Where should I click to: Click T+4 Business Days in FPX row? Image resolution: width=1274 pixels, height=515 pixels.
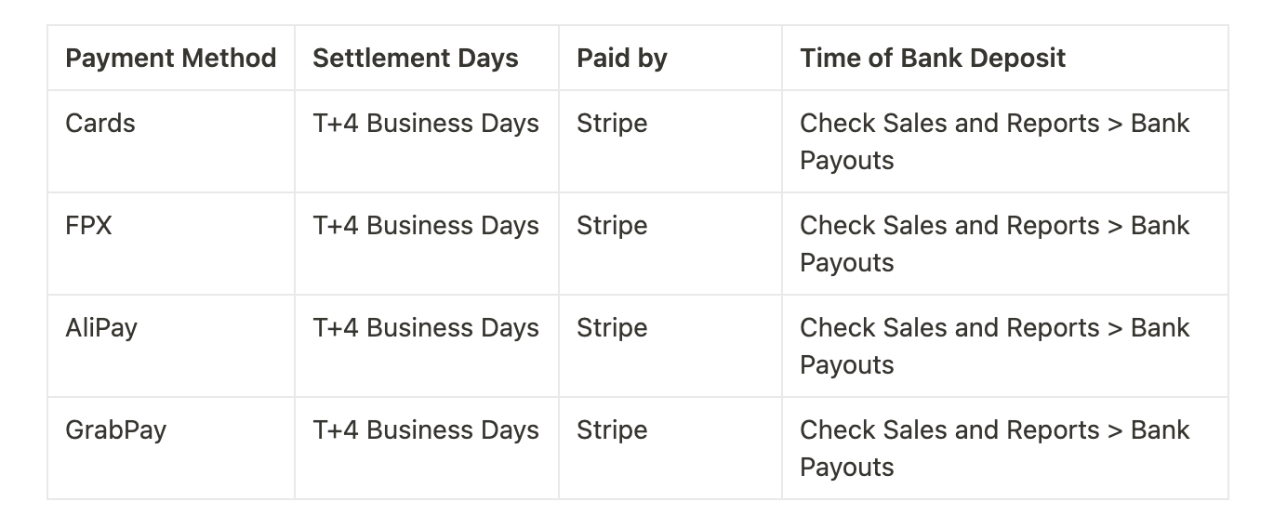pyautogui.click(x=426, y=225)
